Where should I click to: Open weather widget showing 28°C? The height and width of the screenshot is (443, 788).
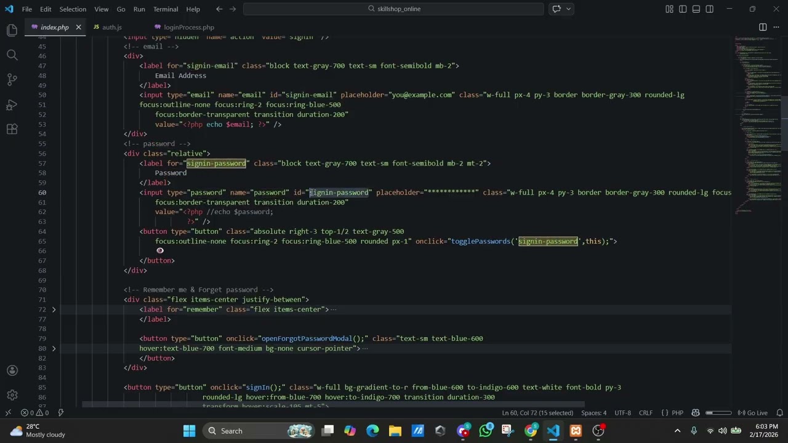[x=38, y=431]
